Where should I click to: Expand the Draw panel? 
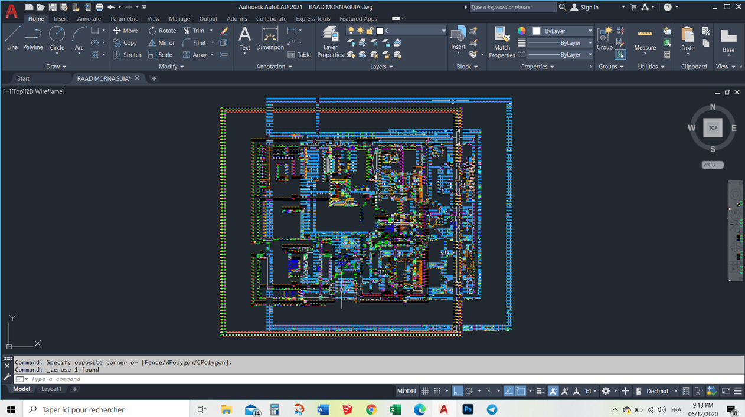[x=56, y=67]
